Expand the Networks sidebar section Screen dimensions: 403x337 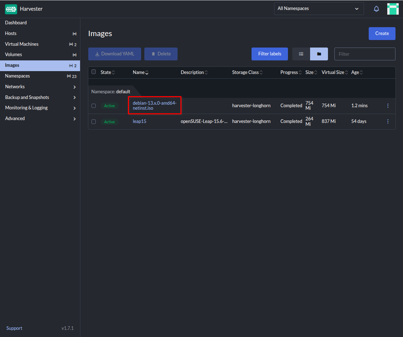[74, 87]
